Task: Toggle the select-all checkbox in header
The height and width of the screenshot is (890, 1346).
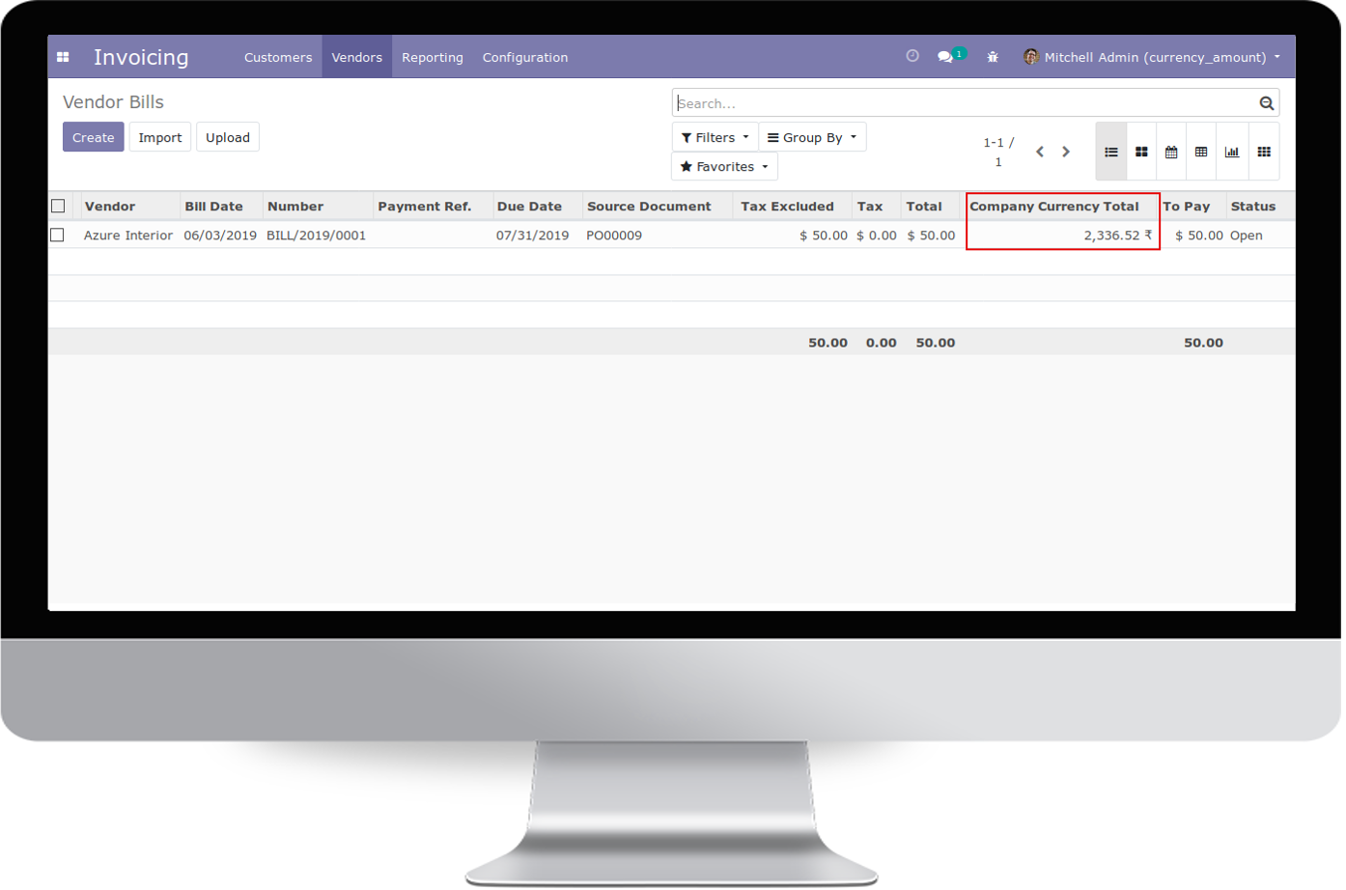Action: click(x=58, y=206)
